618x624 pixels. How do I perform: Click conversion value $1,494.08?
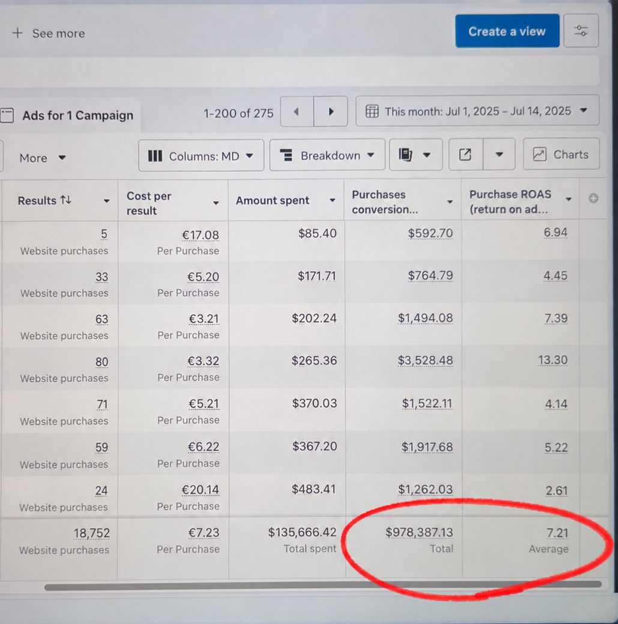click(x=425, y=318)
